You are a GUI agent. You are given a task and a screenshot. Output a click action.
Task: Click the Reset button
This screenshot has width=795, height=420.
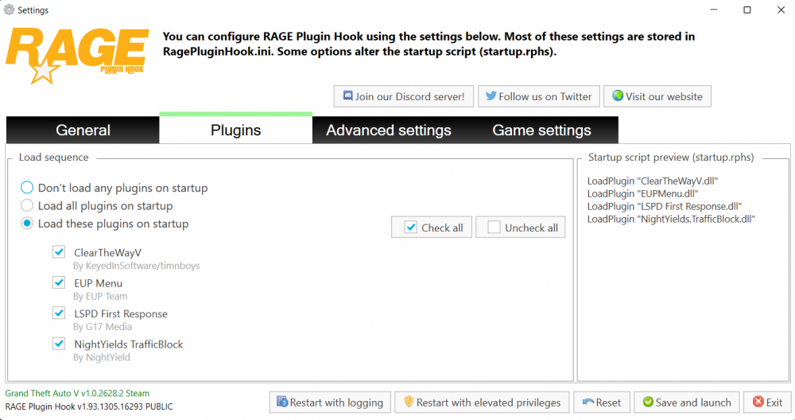pyautogui.click(x=602, y=402)
